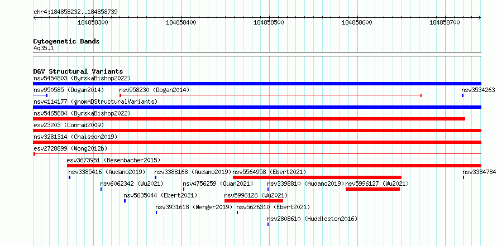Select the blue nsv2808610 marker
Screen dimensions: 497x246
pos(268,224)
